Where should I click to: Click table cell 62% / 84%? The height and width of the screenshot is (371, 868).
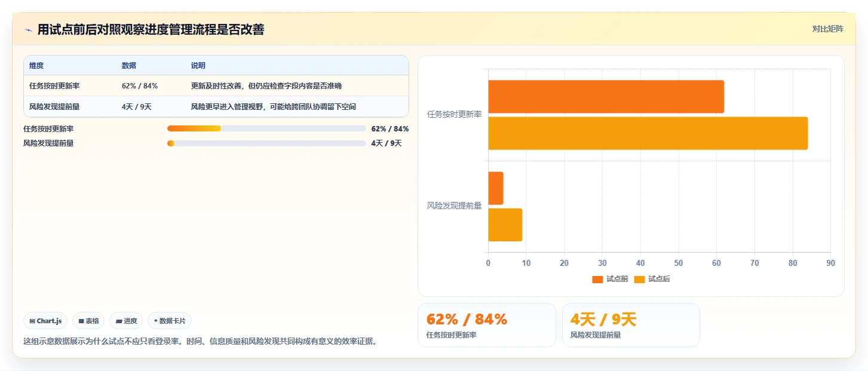[x=140, y=86]
